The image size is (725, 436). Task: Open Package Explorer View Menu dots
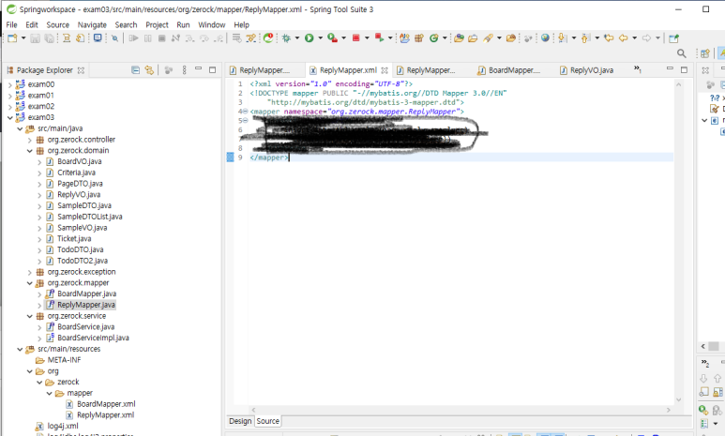184,70
